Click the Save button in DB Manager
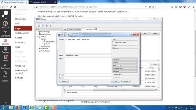Image resolution: width=196 pixels, height=110 pixels. (145, 33)
